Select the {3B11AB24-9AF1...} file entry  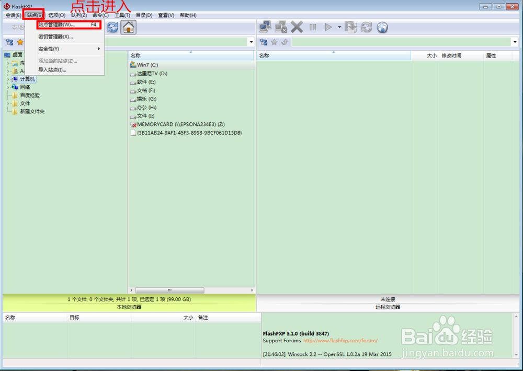[x=189, y=133]
